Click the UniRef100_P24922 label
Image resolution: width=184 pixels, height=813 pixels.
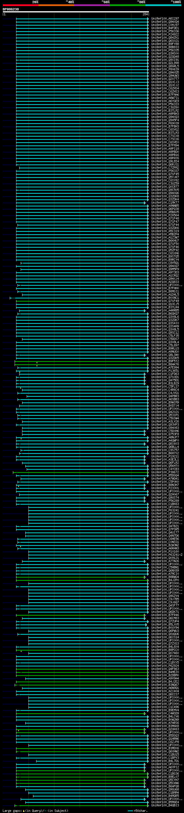[165, 34]
